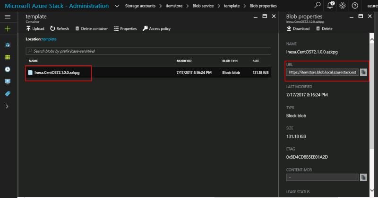Click the 7/17/2017 8:16:24 PM modified cell
The height and width of the screenshot is (198, 378).
194,72
